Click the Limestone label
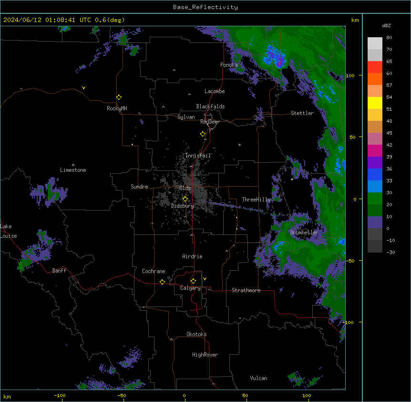This screenshot has height=402, width=411. 73,170
